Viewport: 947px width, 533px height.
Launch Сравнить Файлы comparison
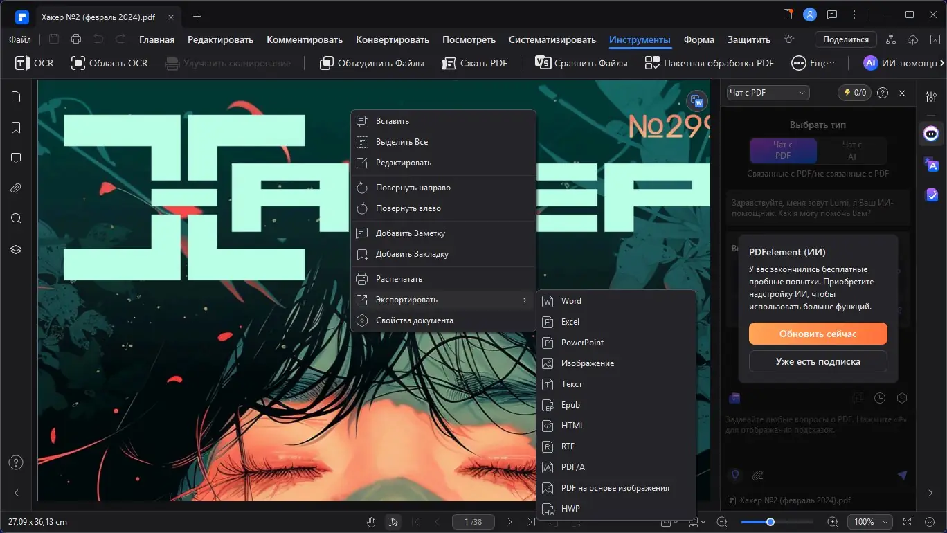point(581,63)
